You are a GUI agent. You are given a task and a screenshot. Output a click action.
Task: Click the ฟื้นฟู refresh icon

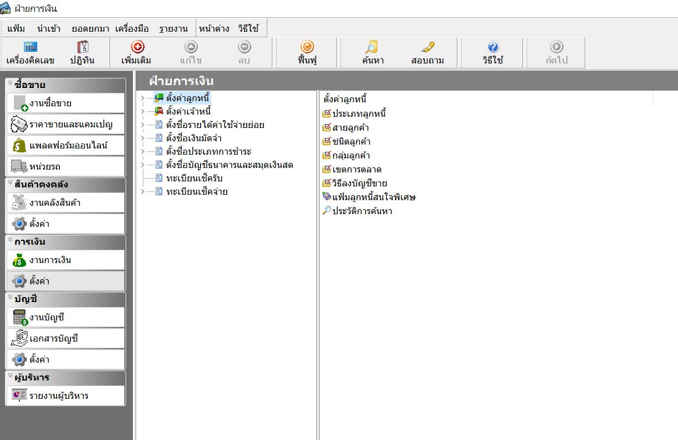pyautogui.click(x=307, y=48)
